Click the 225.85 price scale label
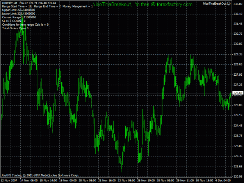Image resolution: width=244 pixels, height=183 pixels. 238,105
